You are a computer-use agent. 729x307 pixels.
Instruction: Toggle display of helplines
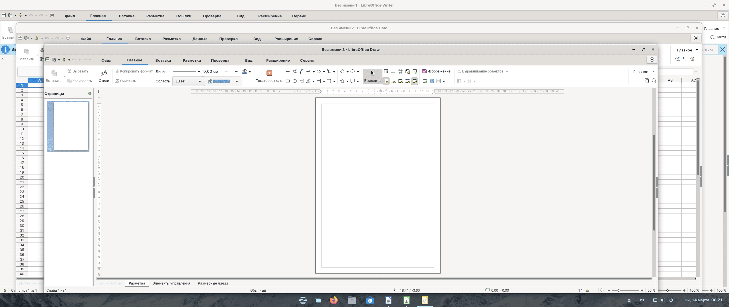click(x=393, y=71)
